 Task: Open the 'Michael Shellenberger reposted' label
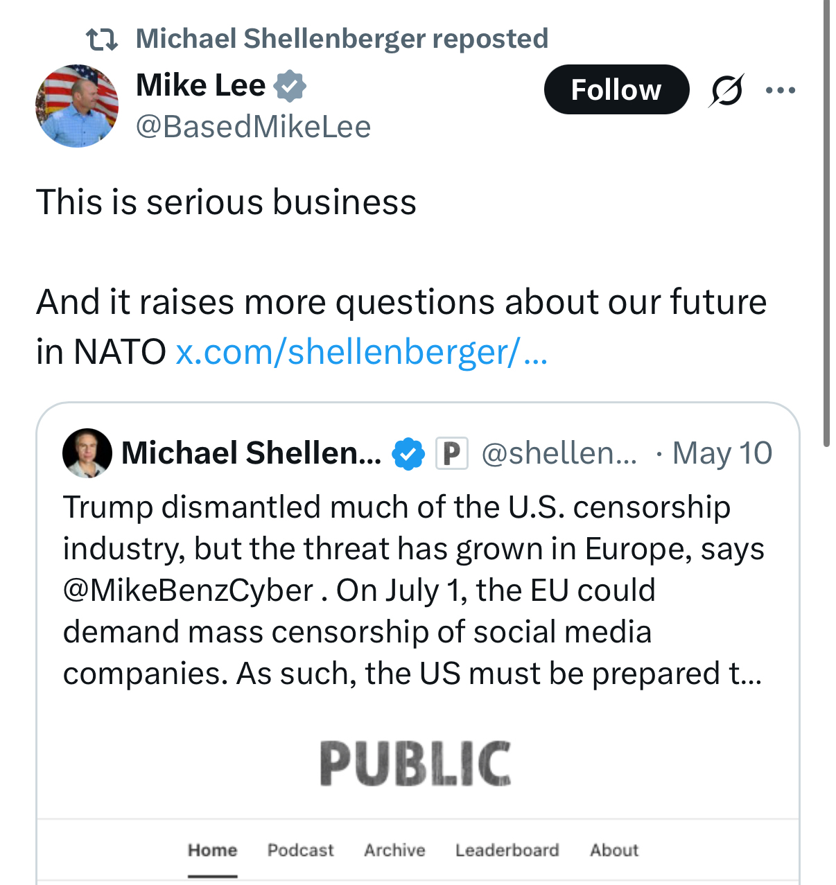342,39
